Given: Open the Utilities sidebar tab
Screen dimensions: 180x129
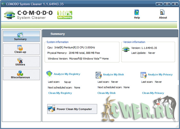Looking at the screenshot, I should tap(22, 62).
